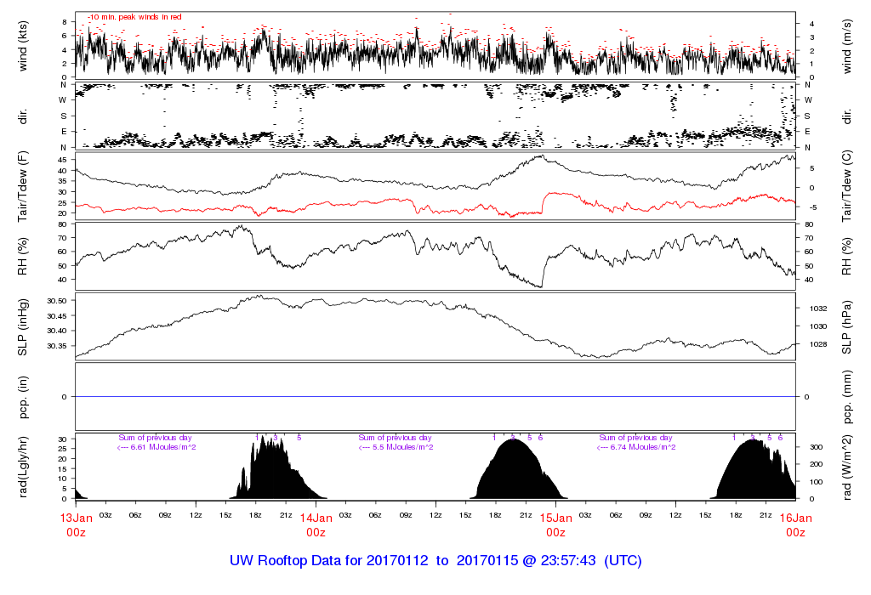Viewport: 871px width, 595px height.
Task: Click the UW Rooftop Data title text
Action: point(435,561)
